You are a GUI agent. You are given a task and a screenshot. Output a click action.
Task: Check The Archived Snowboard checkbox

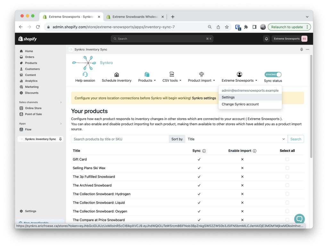click(287, 185)
